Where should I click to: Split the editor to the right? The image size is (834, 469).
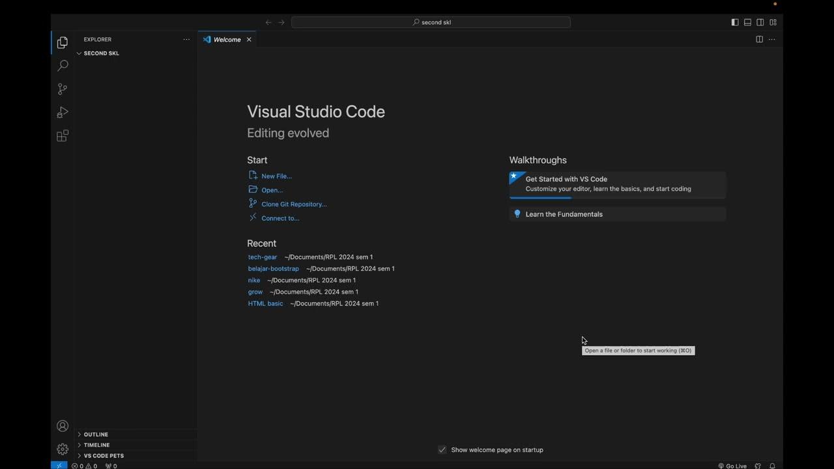(759, 39)
